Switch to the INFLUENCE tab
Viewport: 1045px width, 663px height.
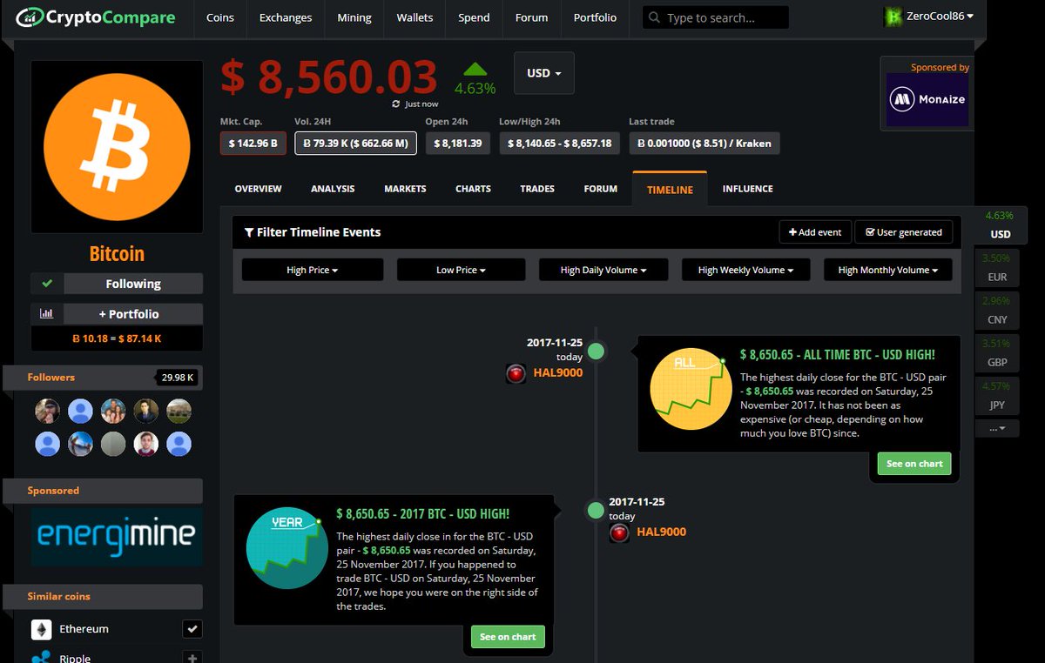pyautogui.click(x=747, y=189)
